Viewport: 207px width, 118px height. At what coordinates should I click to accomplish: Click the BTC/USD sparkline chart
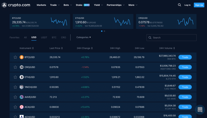click(59, 21)
